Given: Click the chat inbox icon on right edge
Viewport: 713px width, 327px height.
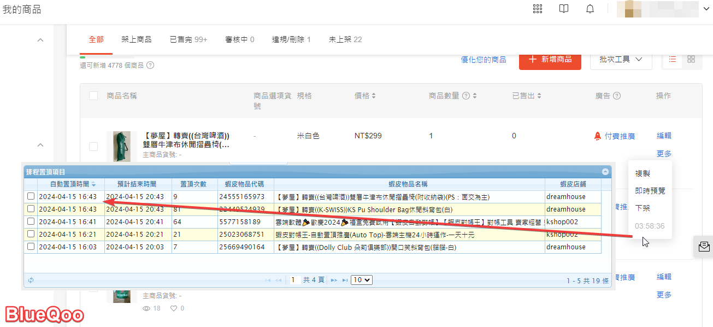Looking at the screenshot, I should click(704, 247).
